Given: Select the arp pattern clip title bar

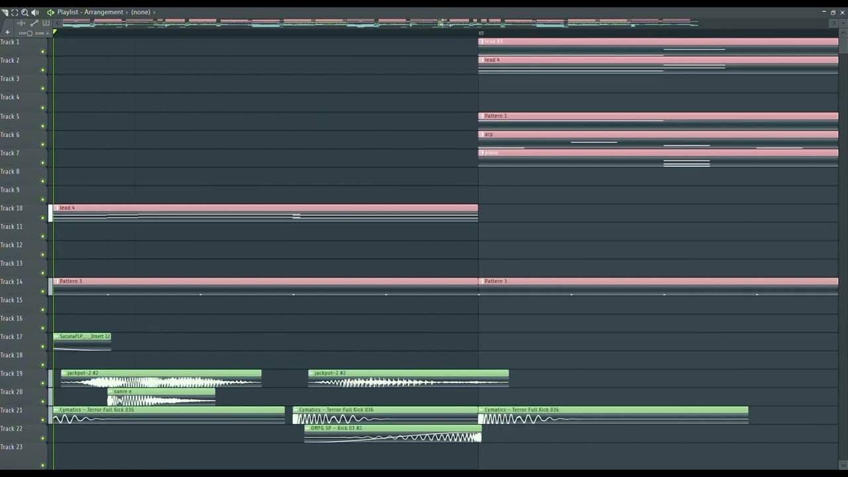Looking at the screenshot, I should [658, 134].
